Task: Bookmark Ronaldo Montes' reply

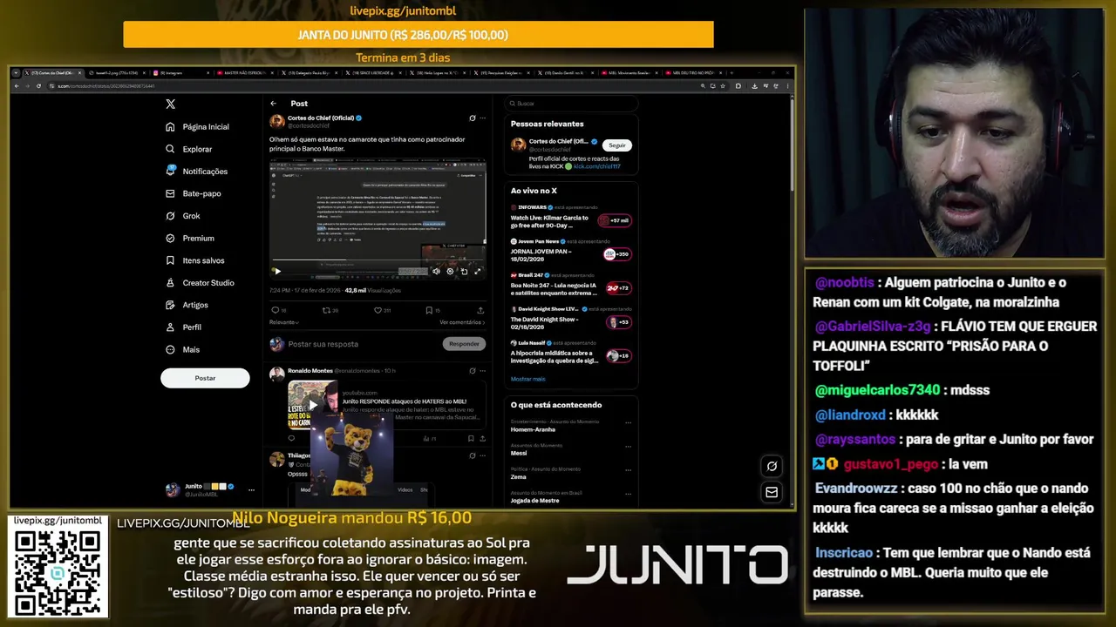Action: pos(471,439)
